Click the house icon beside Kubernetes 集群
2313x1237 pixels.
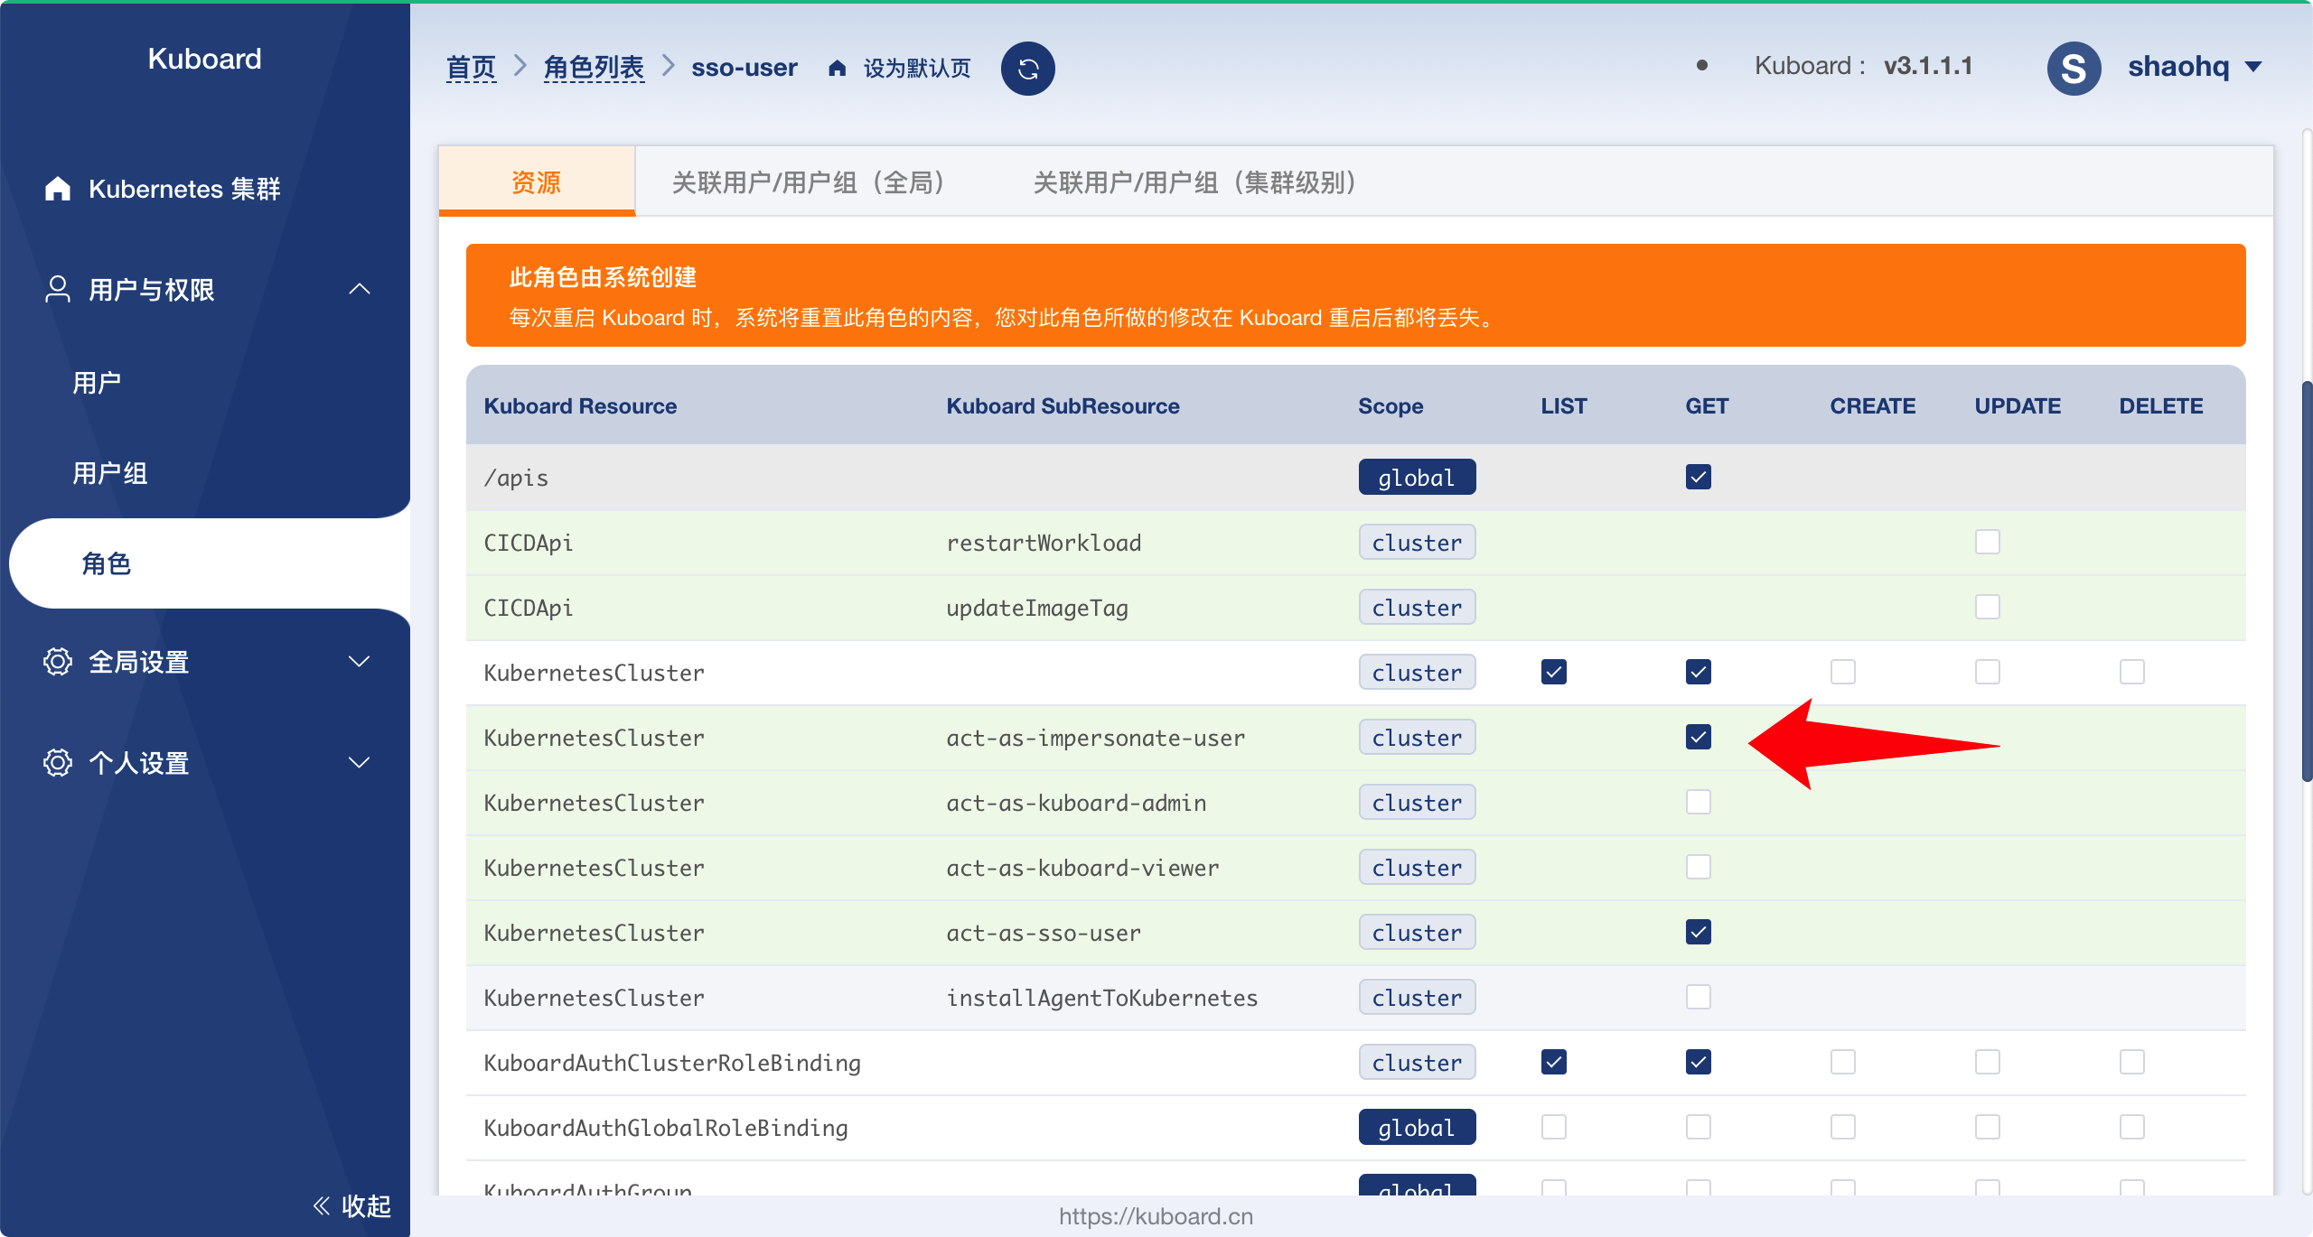(x=58, y=188)
